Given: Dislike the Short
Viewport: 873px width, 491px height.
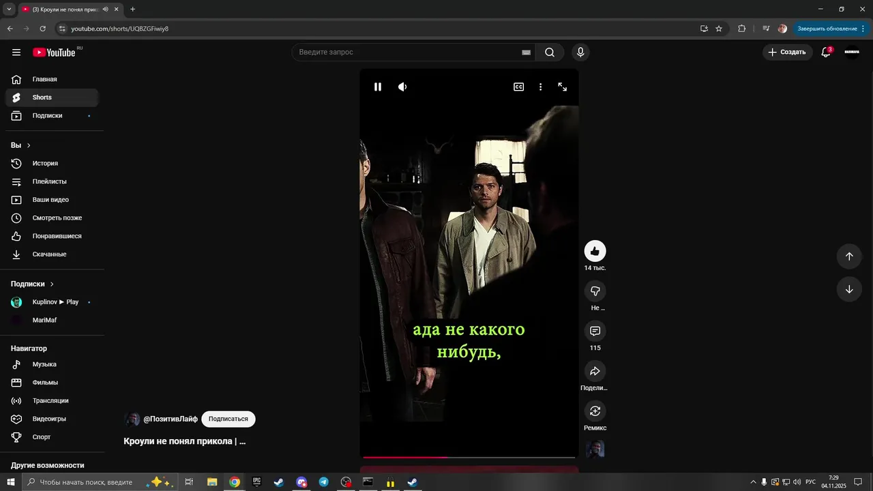Looking at the screenshot, I should pos(595,291).
